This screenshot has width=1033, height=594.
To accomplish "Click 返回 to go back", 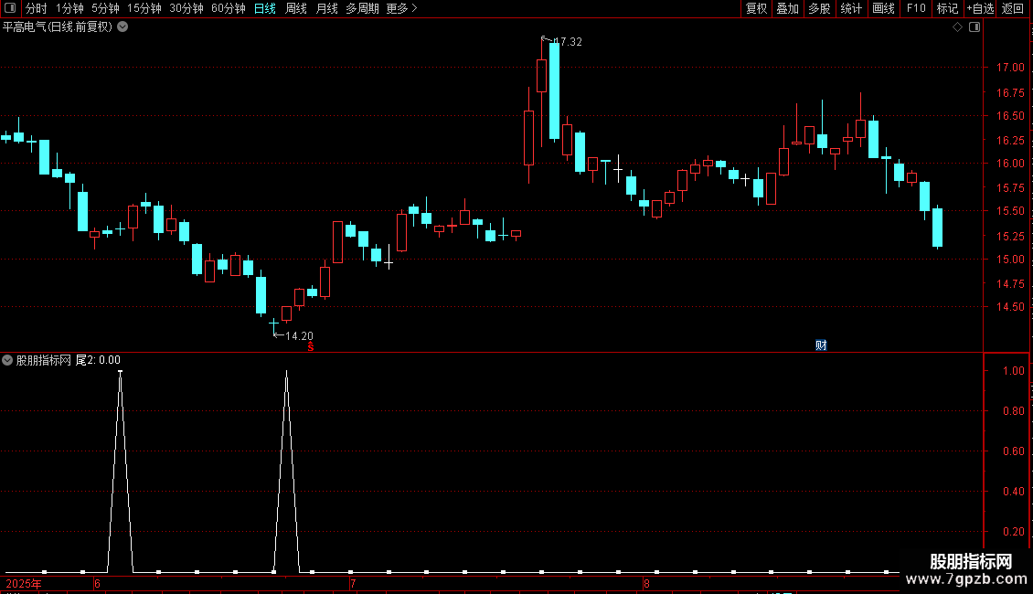I will tap(1013, 8).
